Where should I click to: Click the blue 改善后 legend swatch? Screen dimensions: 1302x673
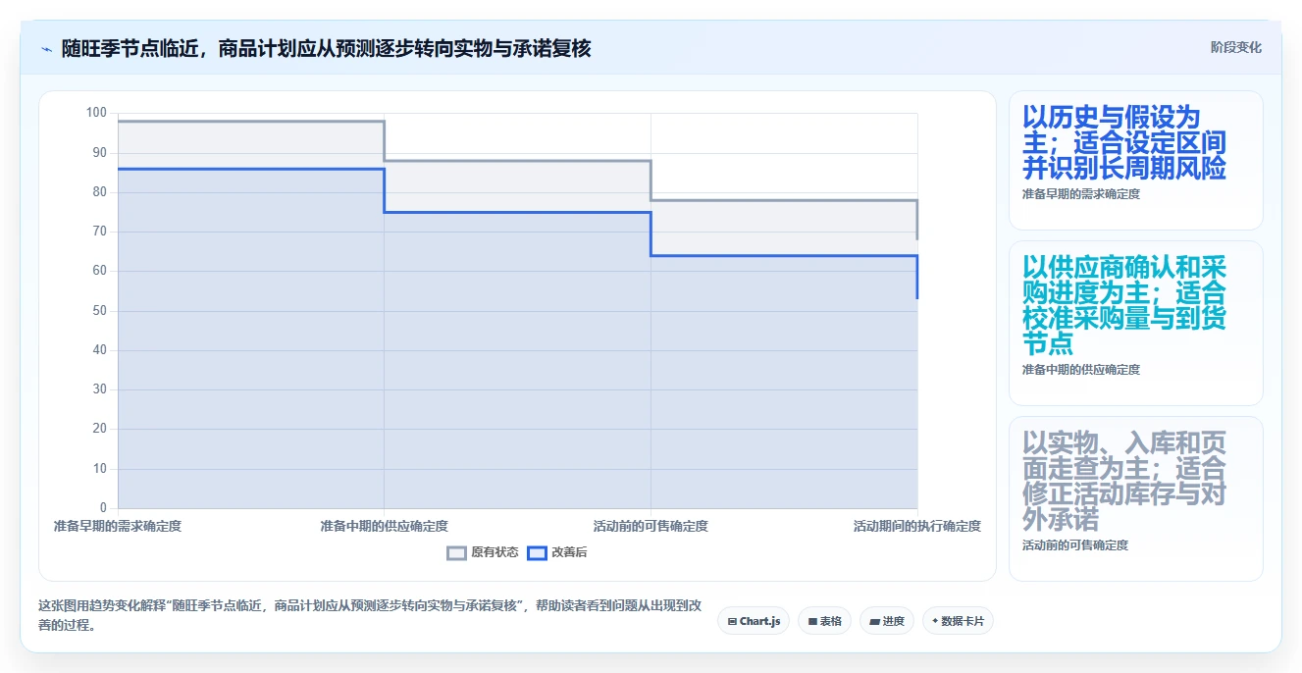(x=538, y=552)
